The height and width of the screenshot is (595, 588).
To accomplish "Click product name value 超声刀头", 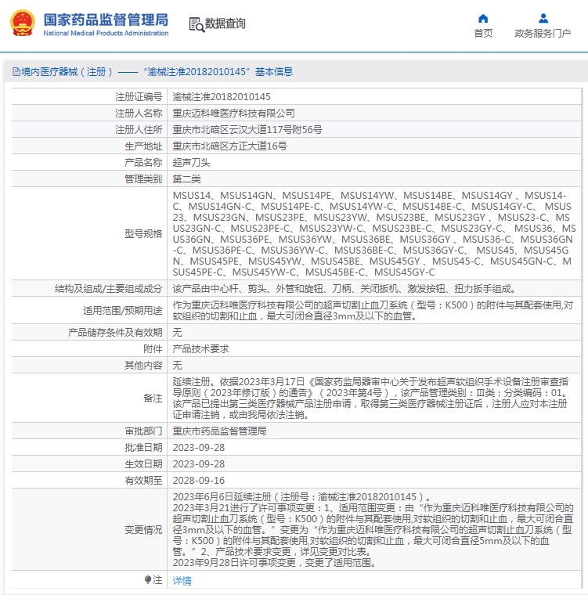I will point(191,162).
